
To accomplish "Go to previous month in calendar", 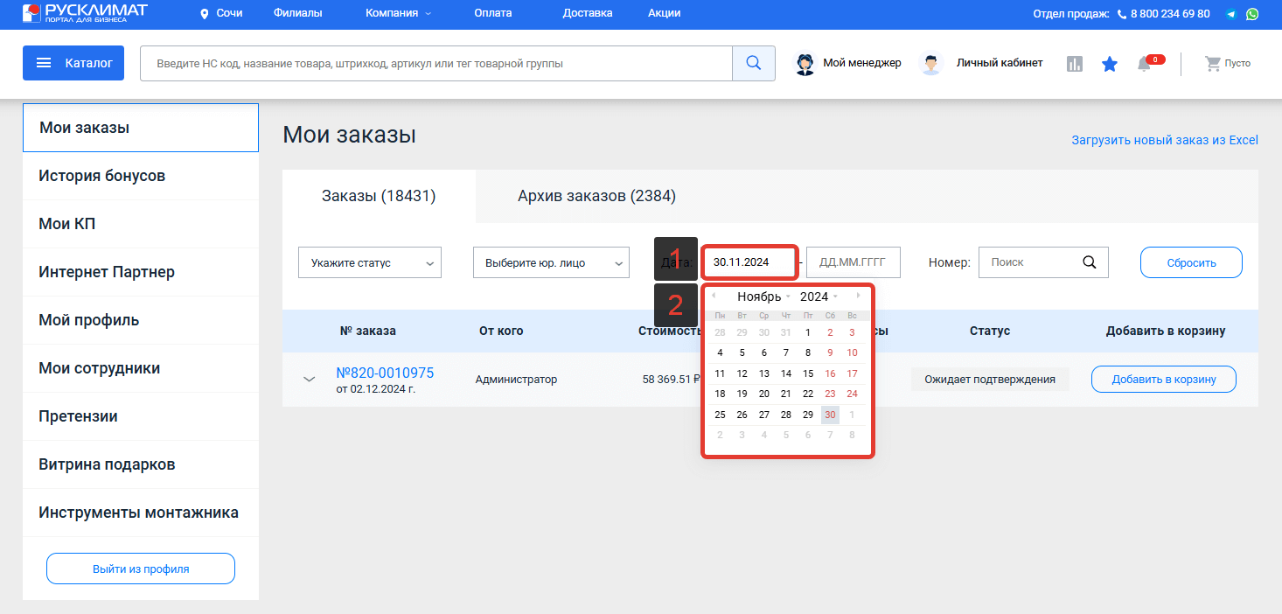I will coord(714,296).
